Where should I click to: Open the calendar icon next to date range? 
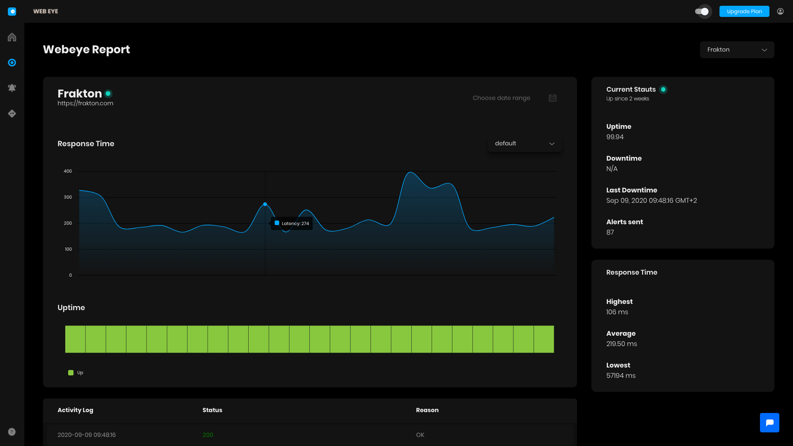click(x=553, y=98)
